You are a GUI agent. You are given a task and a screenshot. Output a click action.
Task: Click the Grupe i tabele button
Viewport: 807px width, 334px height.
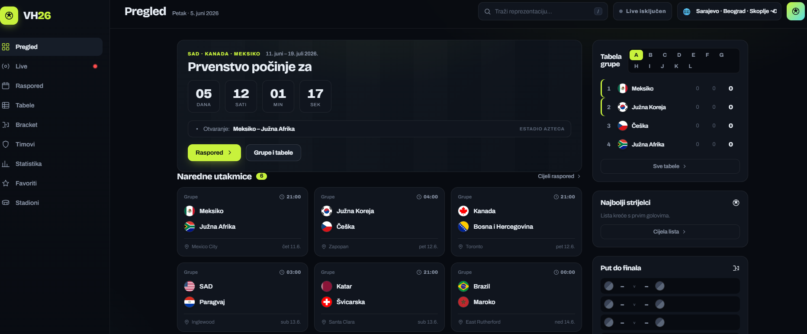[x=273, y=152]
